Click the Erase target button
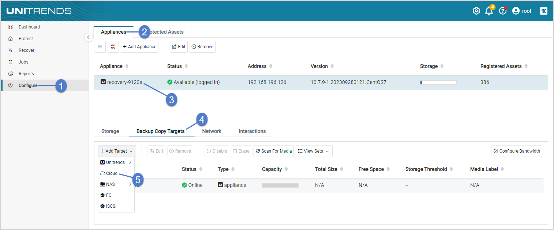Screen dimensions: 554x230 tap(241, 151)
